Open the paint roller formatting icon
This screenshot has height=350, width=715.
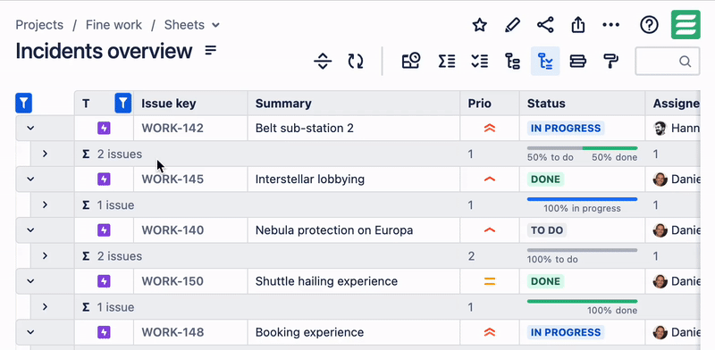611,61
